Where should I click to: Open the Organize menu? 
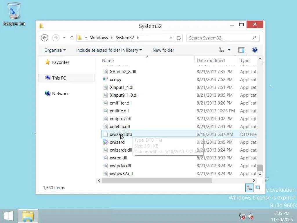[55, 50]
